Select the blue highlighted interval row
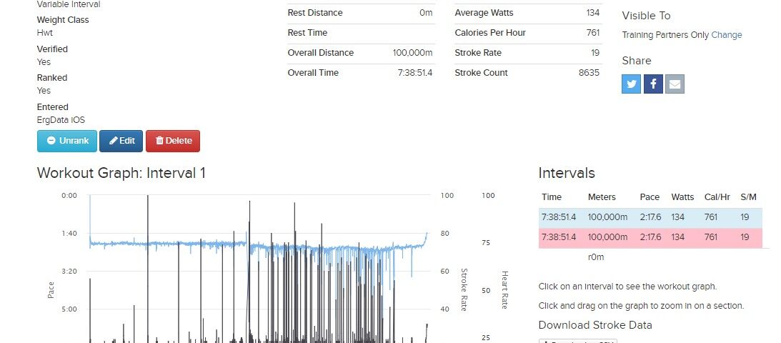The width and height of the screenshot is (781, 343). point(653,217)
